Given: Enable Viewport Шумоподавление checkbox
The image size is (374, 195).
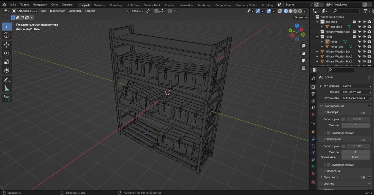Looking at the screenshot, I should [x=328, y=133].
